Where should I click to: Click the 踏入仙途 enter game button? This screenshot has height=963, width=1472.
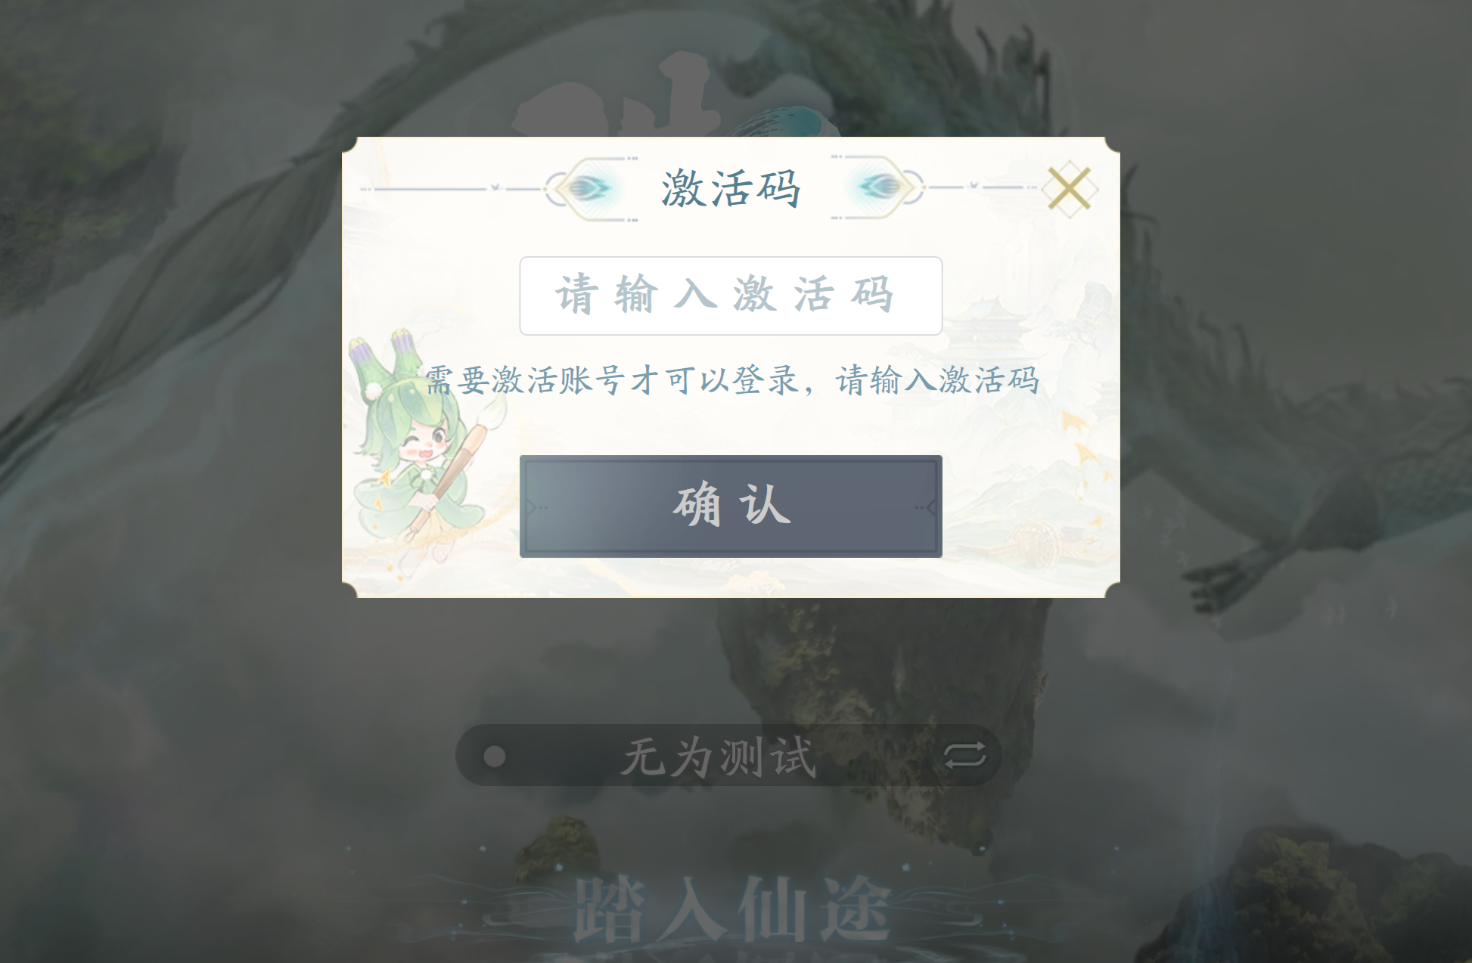pyautogui.click(x=731, y=909)
